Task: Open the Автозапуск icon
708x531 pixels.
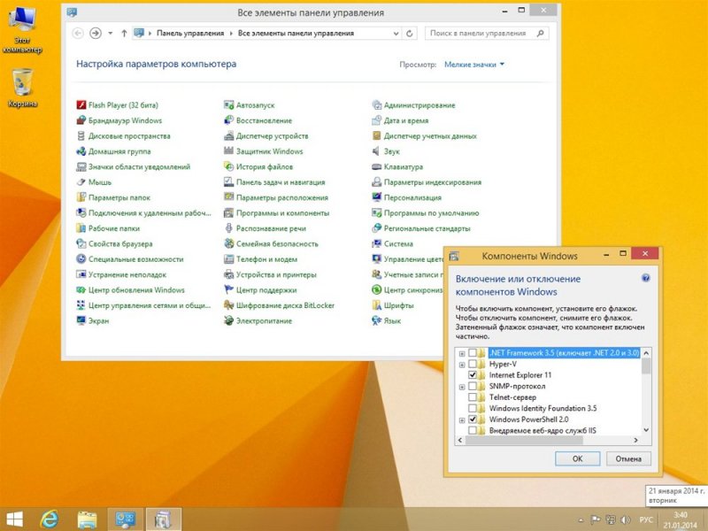Action: coord(229,105)
